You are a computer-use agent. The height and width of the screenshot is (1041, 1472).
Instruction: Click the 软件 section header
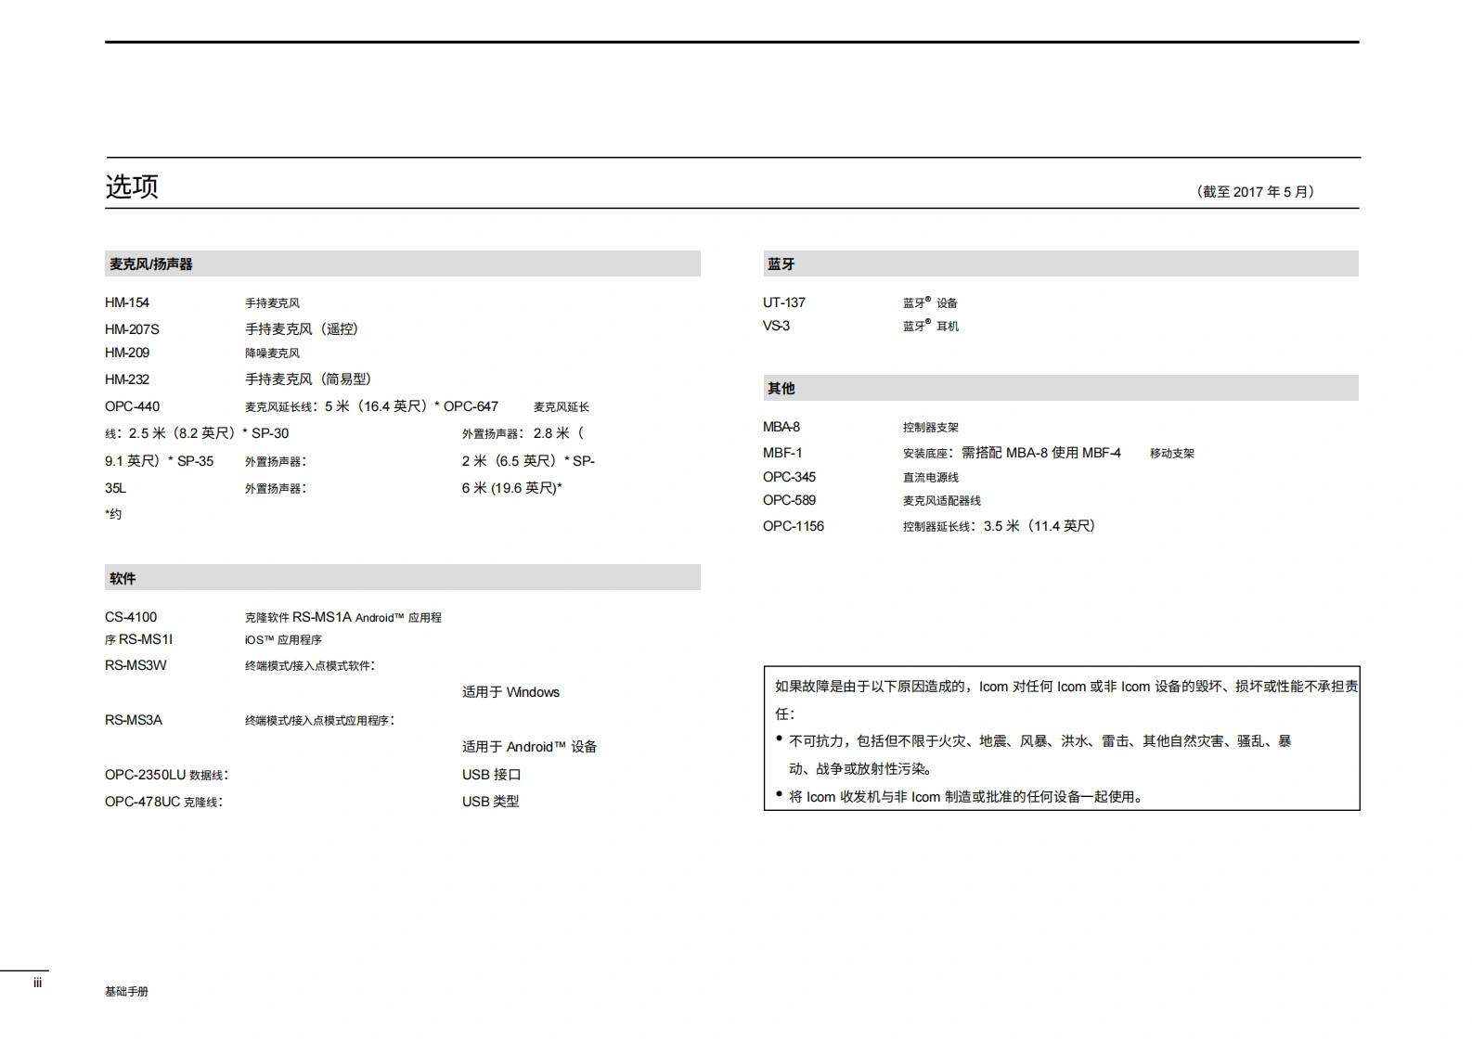pos(123,579)
